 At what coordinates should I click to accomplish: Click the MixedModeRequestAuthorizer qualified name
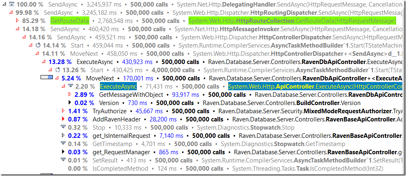click(x=311, y=111)
